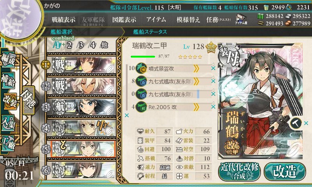Click the 噴式景雲改 jet aircraft equipment icon

(x=141, y=69)
